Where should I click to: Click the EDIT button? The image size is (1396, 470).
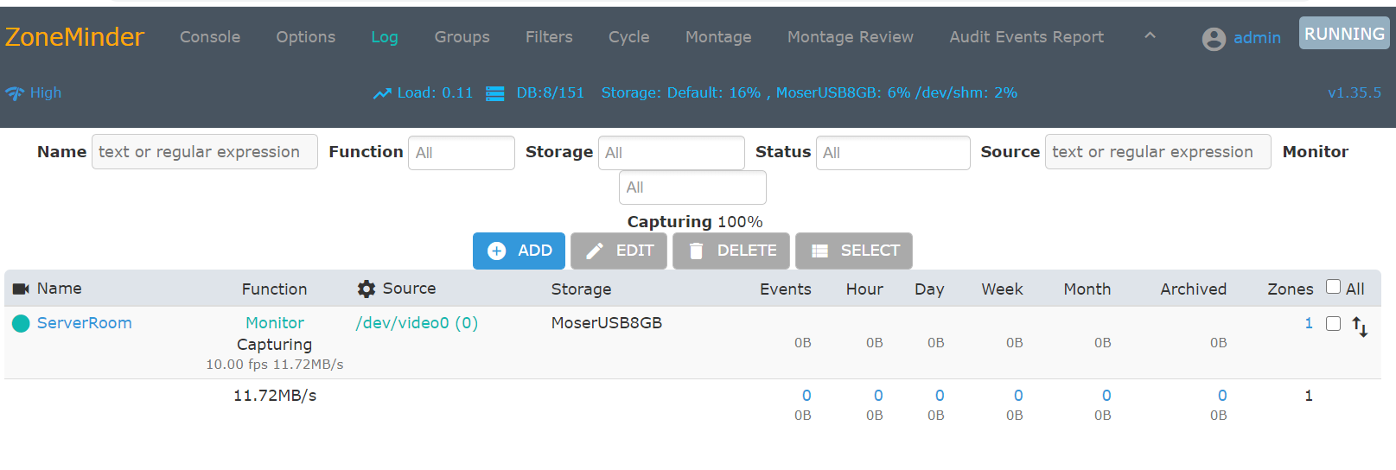[619, 251]
